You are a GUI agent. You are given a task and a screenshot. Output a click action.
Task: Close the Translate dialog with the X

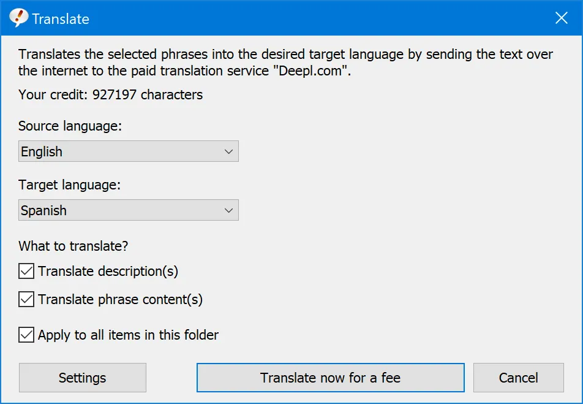tap(561, 18)
